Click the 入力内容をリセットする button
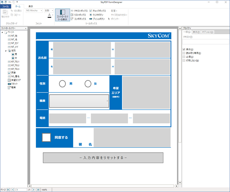 point(103,158)
